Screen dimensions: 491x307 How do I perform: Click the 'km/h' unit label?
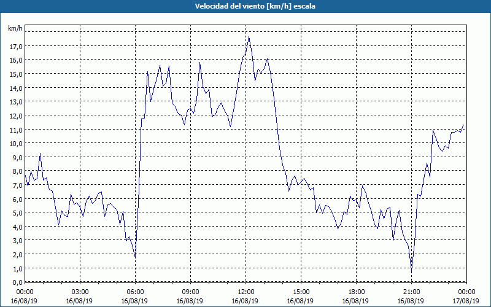pyautogui.click(x=15, y=28)
